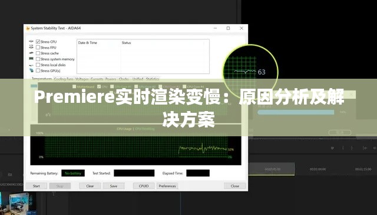
Task: Check Stress local disks option
Action: [x=38, y=65]
